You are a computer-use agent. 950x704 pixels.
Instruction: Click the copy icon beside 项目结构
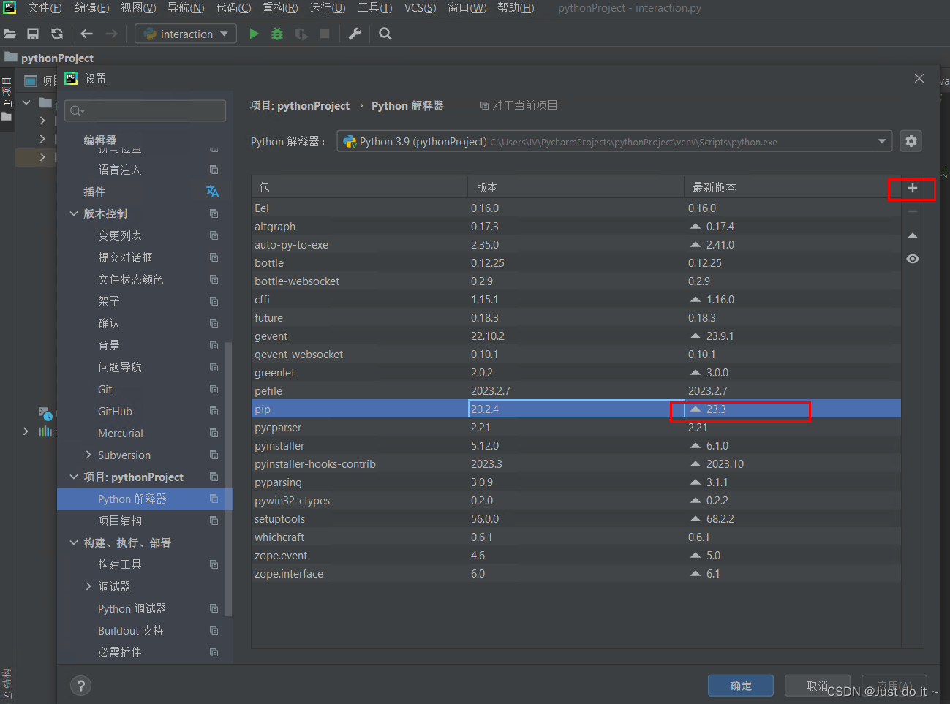click(x=214, y=521)
